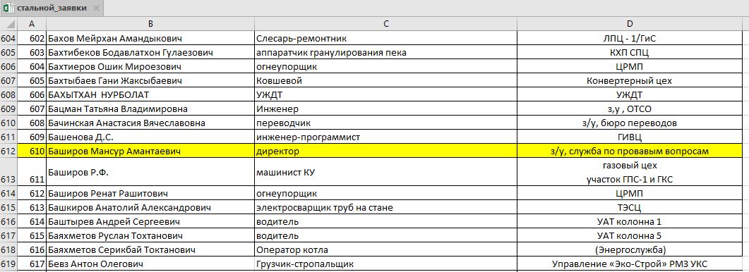Image resolution: width=749 pixels, height=272 pixels.
Task: Click the yellow cell Баширов Мансур Амантаевич
Action: 150,152
